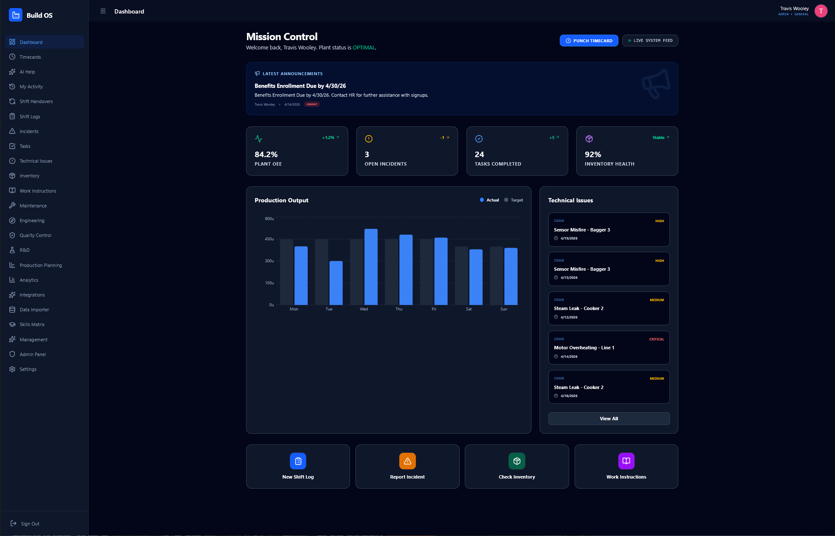
Task: Toggle the Target series in chart legend
Action: pyautogui.click(x=513, y=200)
